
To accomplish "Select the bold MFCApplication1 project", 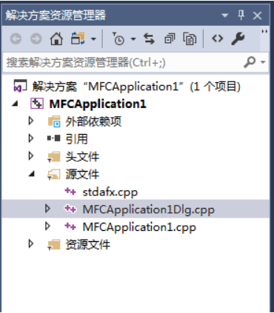I will pos(98,104).
